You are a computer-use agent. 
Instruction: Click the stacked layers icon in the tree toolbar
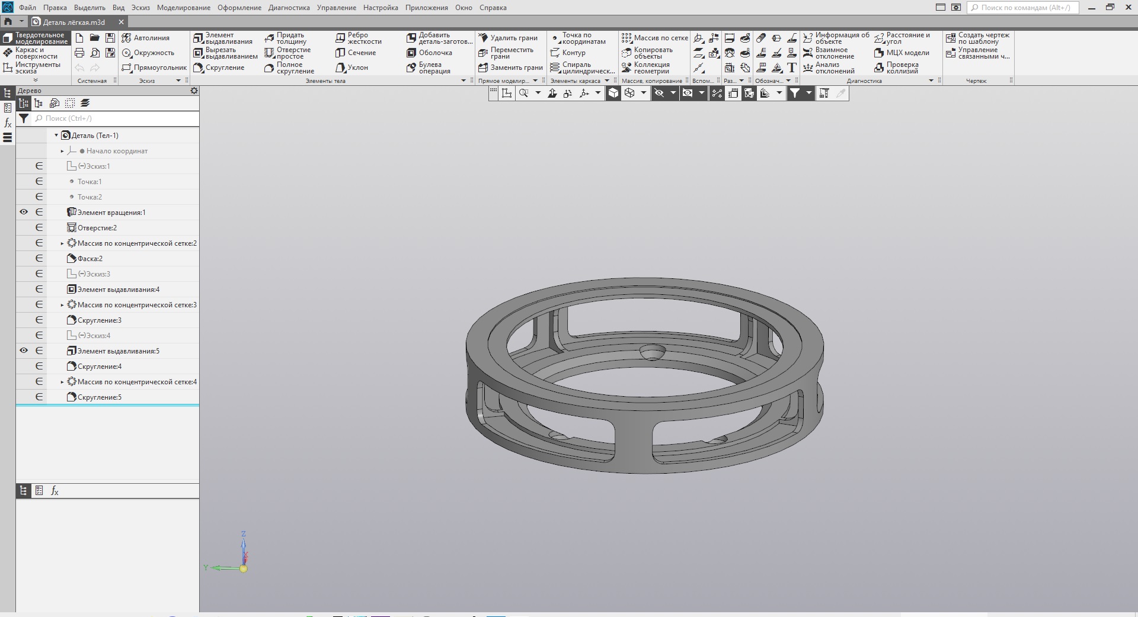pyautogui.click(x=85, y=103)
